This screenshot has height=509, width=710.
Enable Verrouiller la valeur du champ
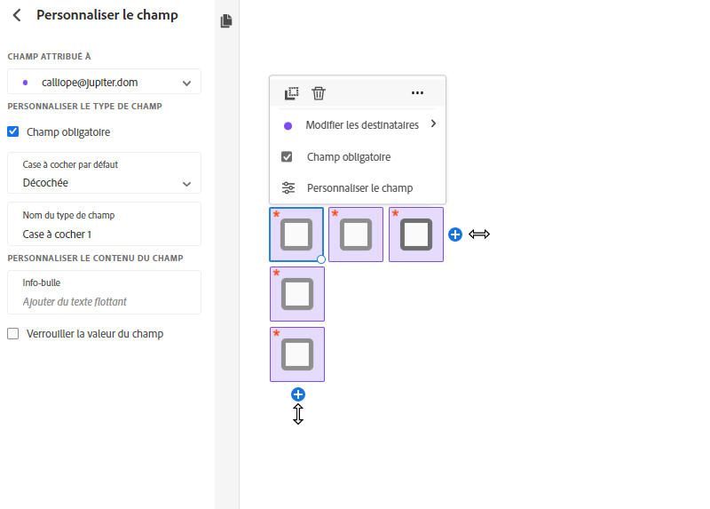[x=13, y=334]
